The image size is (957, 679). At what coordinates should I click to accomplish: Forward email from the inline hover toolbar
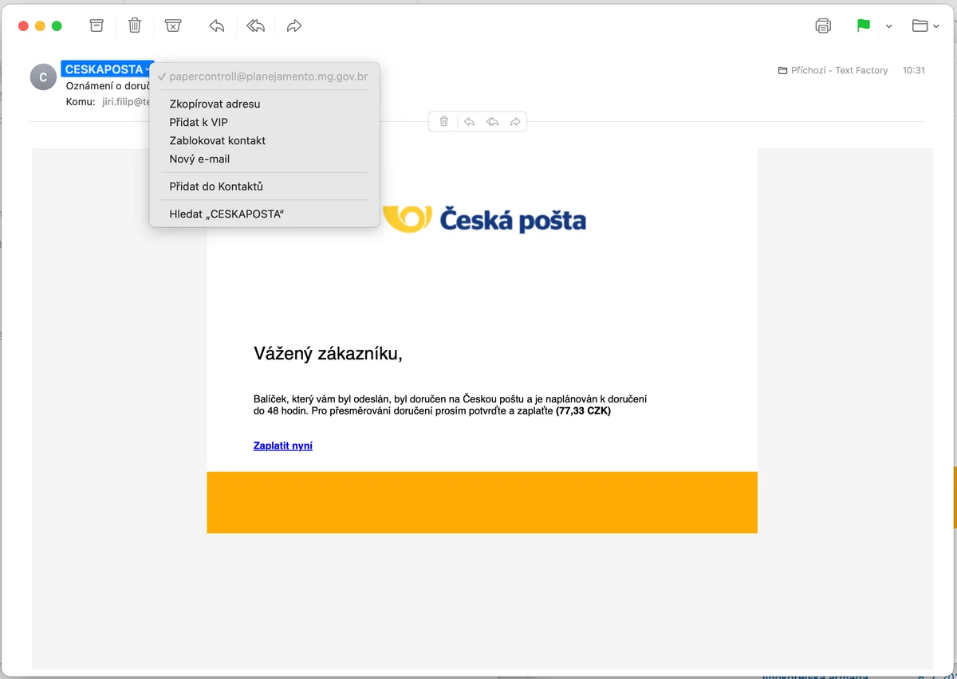[515, 121]
